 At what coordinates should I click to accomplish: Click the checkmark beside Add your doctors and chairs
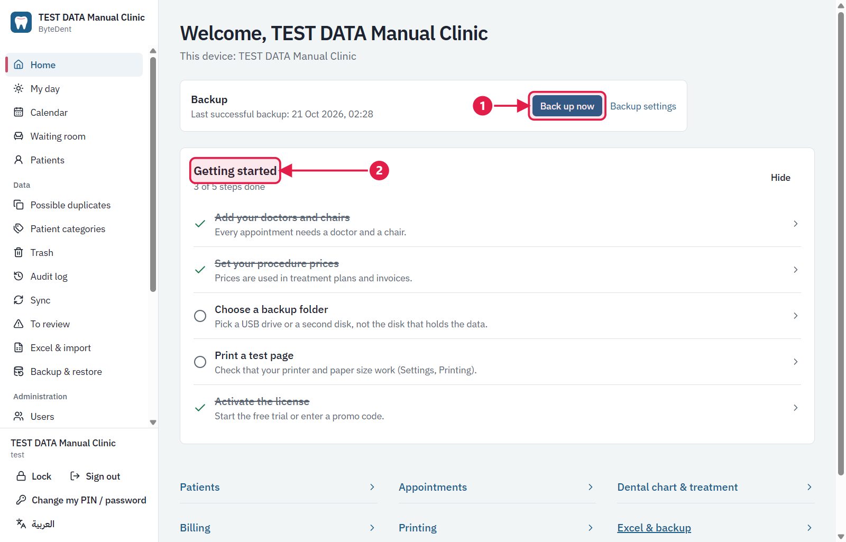click(200, 224)
